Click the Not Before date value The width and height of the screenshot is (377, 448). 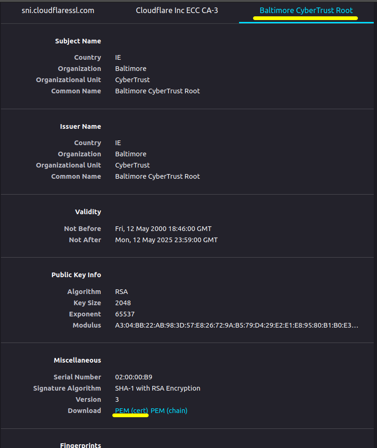click(x=163, y=229)
